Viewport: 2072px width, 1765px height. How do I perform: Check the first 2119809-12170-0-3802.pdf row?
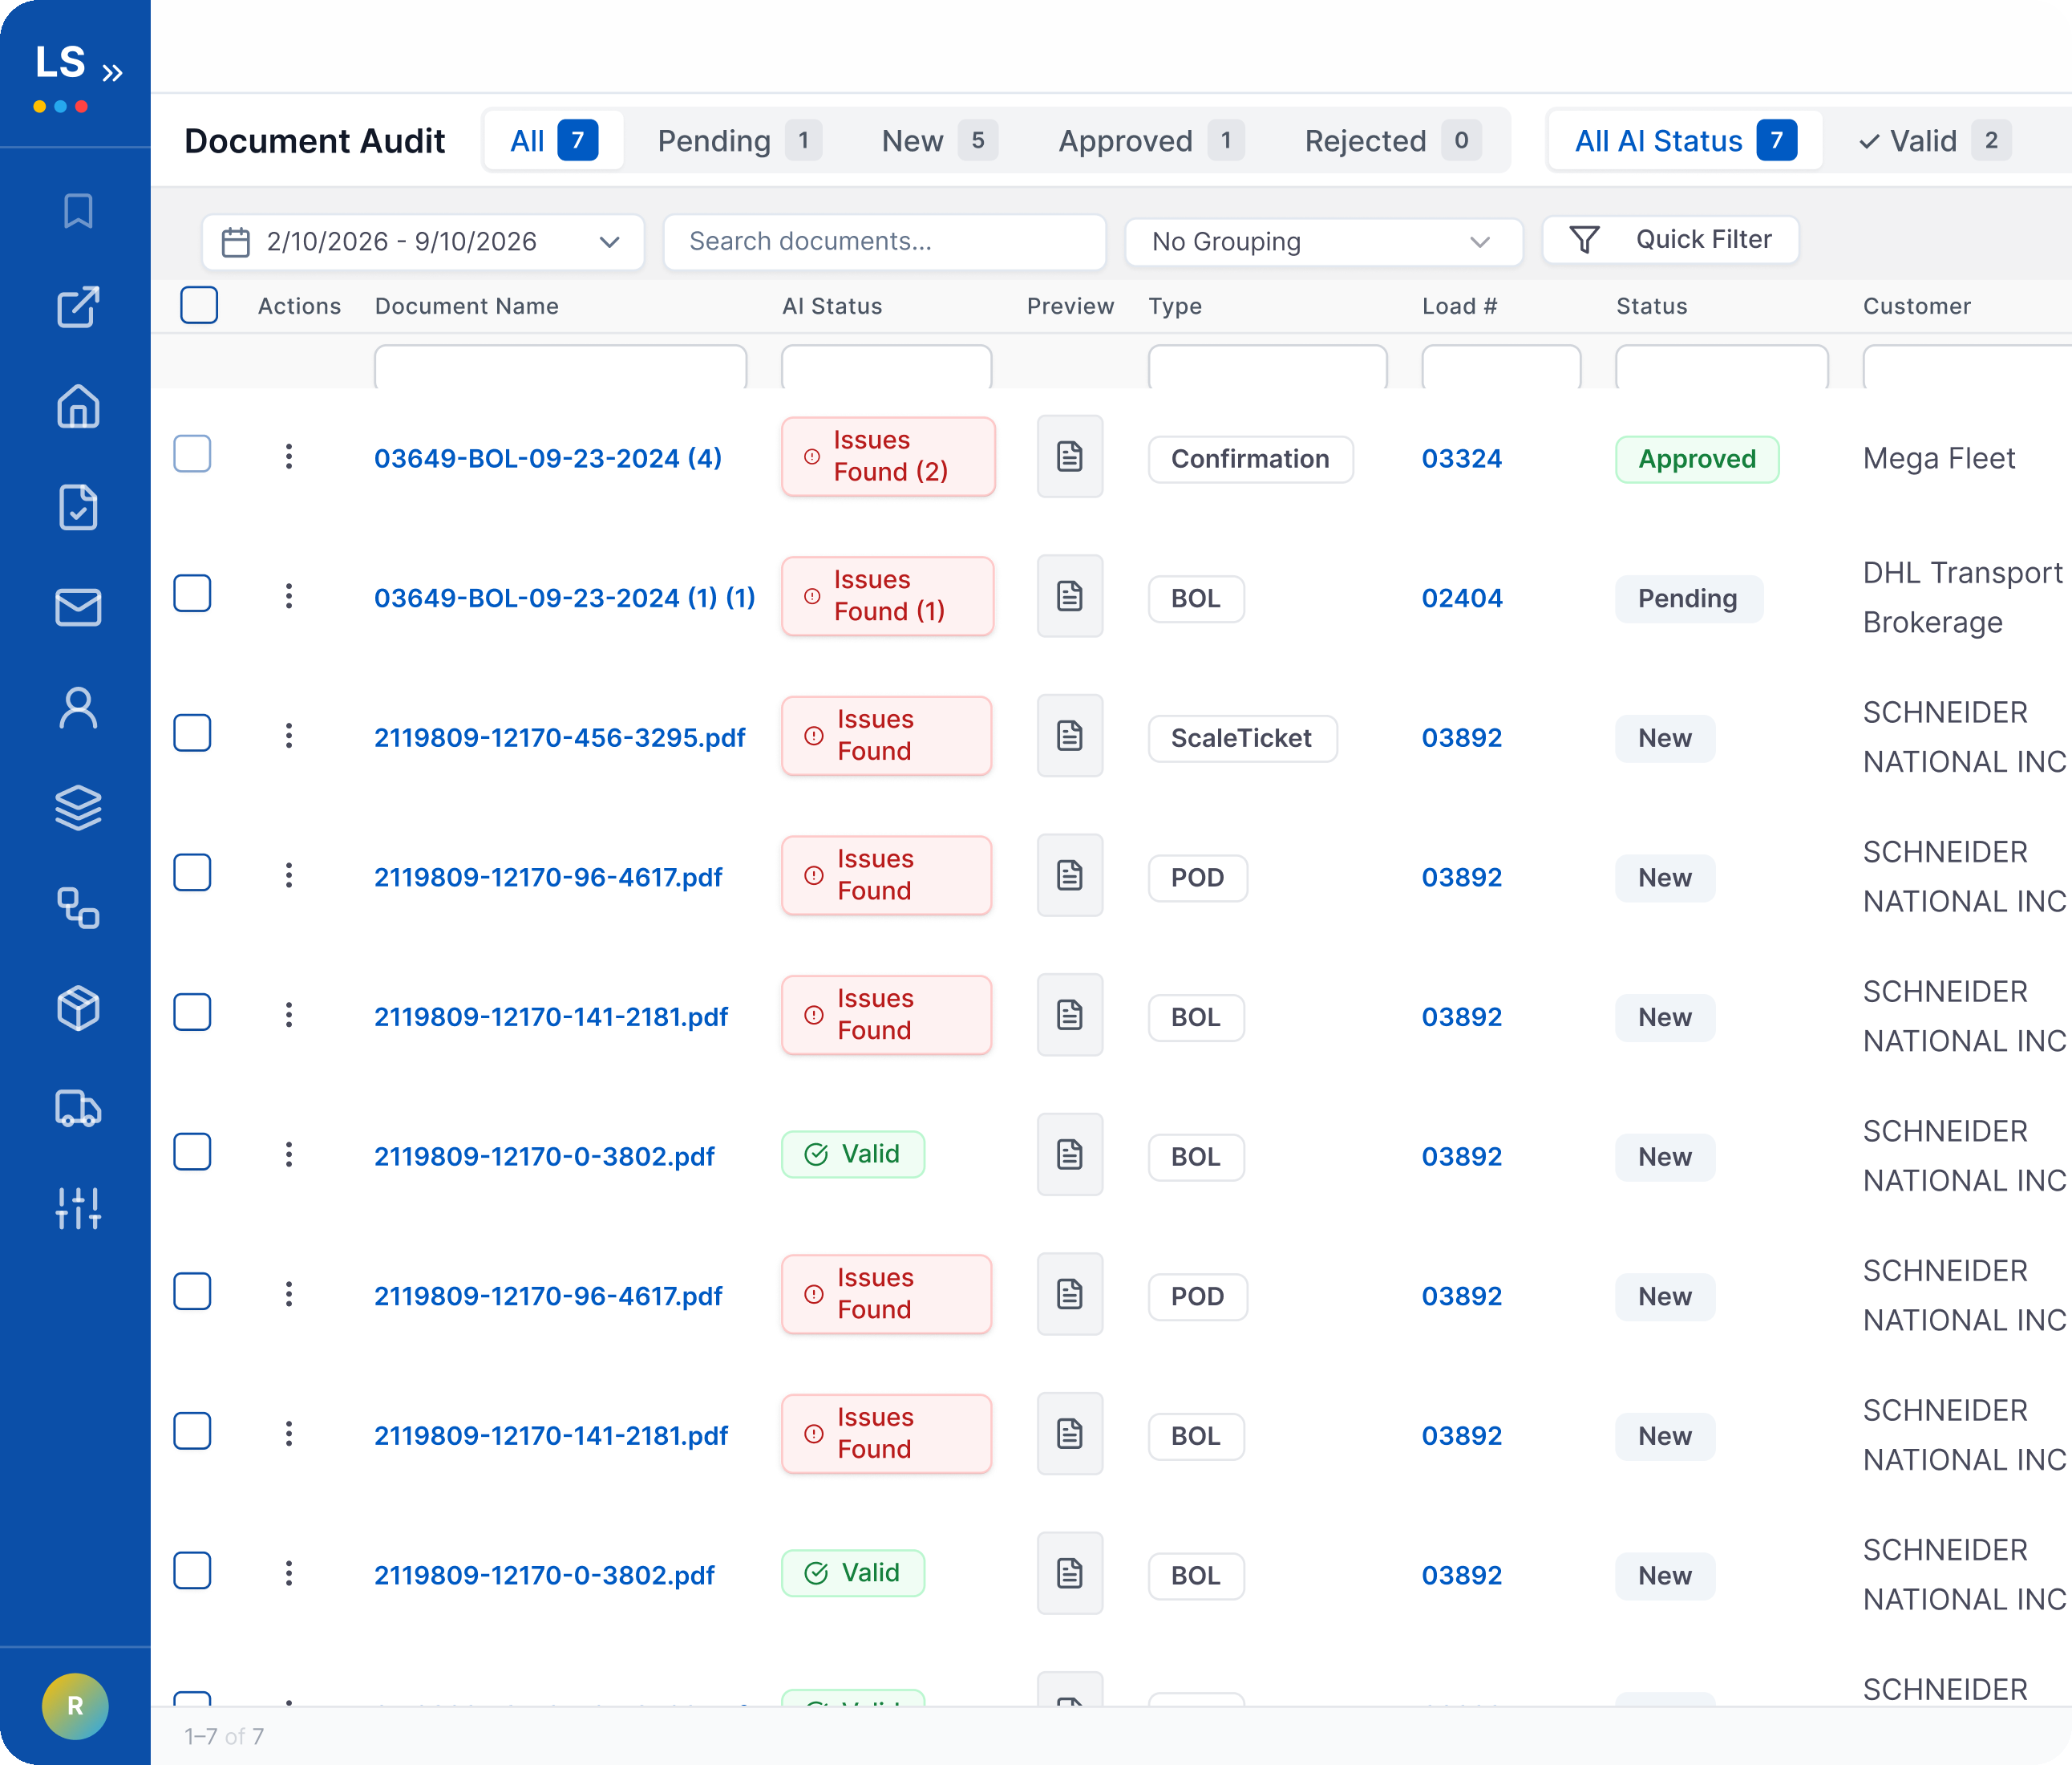coord(192,1151)
